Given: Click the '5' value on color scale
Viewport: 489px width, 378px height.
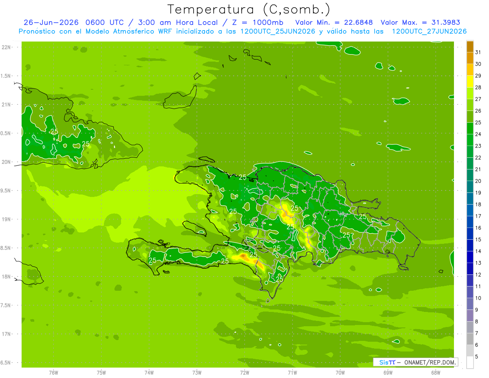Looking at the screenshot, I should 477,356.
